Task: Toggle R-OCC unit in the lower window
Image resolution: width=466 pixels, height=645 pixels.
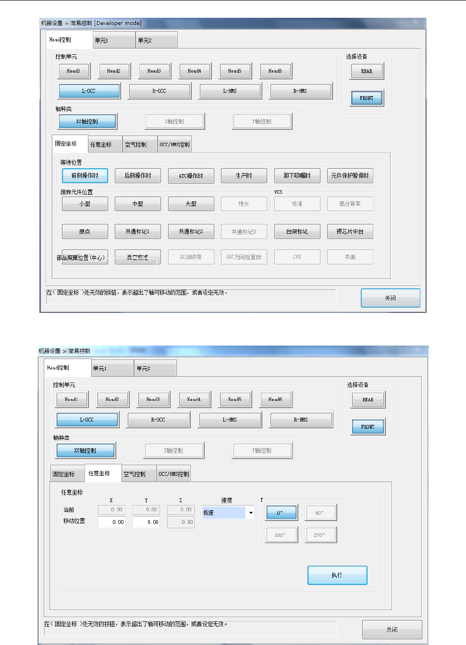Action: click(158, 420)
